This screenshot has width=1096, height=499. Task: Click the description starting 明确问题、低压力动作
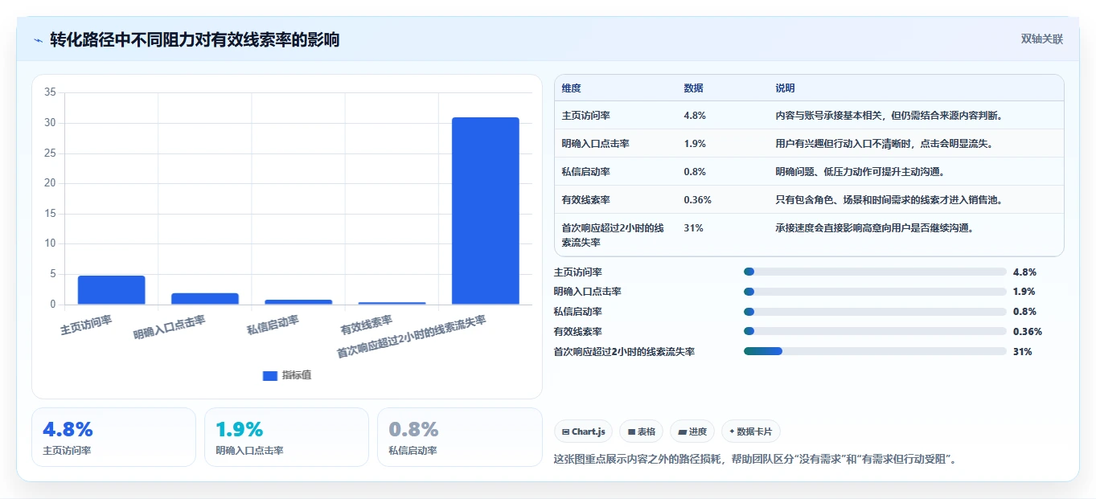(860, 172)
